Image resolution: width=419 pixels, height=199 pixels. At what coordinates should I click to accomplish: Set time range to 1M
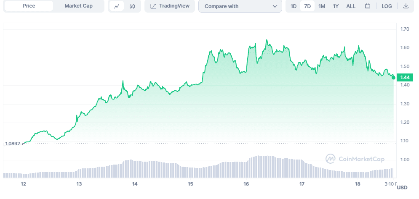click(322, 6)
